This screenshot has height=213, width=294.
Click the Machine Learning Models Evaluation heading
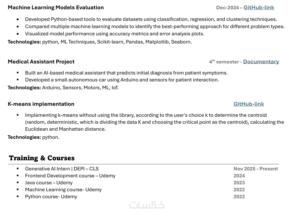click(x=56, y=8)
